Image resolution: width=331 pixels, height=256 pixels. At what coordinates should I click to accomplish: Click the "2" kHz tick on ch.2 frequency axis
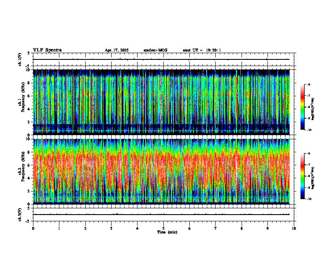(29, 191)
